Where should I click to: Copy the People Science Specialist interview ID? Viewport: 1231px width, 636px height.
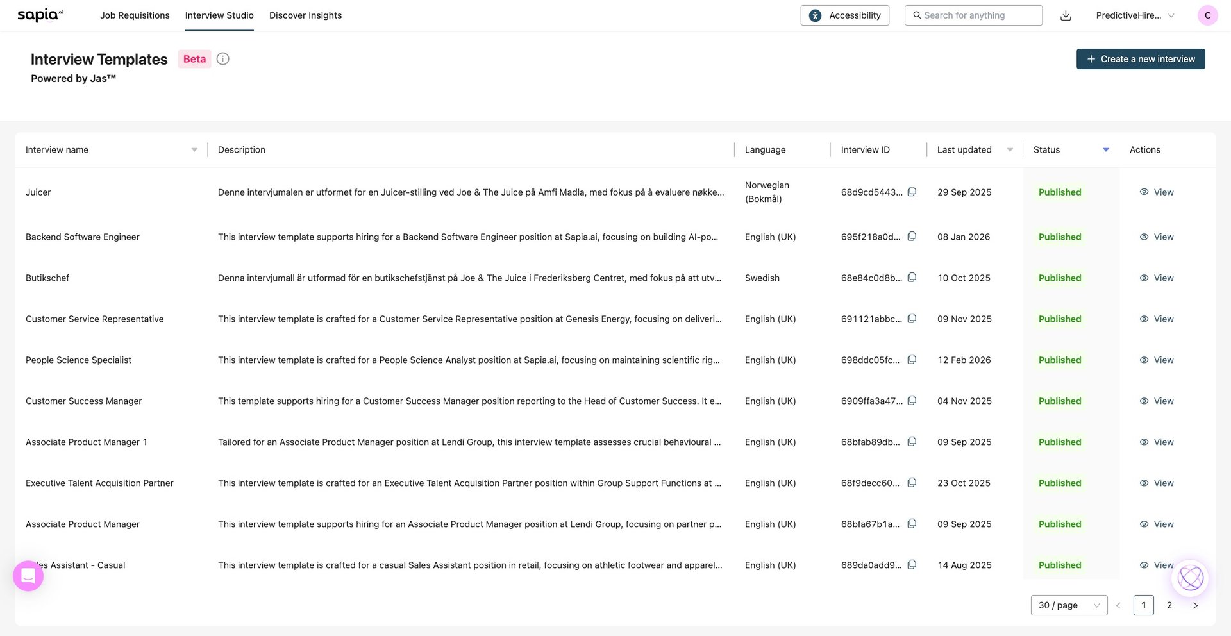point(912,360)
